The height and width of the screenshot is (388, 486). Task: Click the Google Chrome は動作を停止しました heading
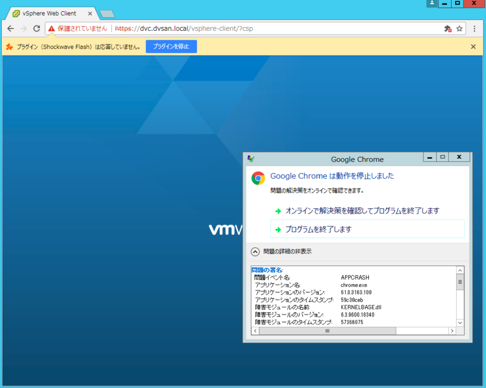(x=332, y=176)
